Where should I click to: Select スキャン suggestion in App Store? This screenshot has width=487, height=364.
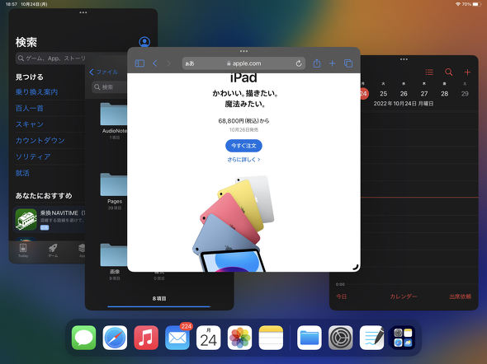[30, 124]
